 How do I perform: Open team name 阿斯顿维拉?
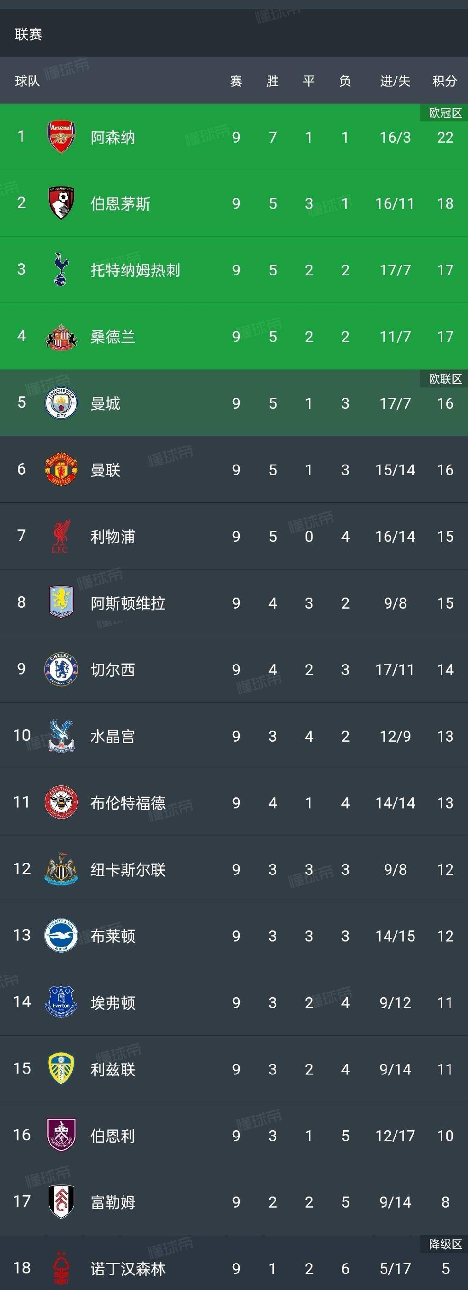(x=127, y=603)
